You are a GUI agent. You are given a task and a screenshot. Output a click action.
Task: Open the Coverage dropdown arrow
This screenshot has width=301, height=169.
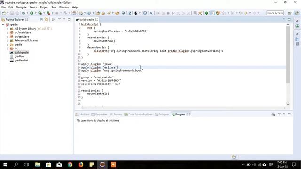[x=44, y=13]
